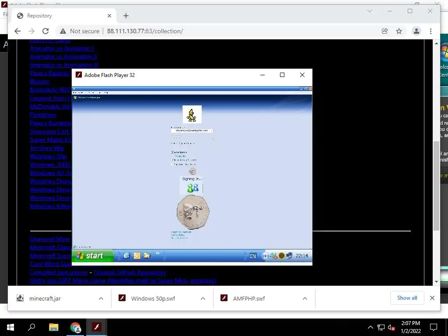Open the Windows 50p link

[48, 156]
